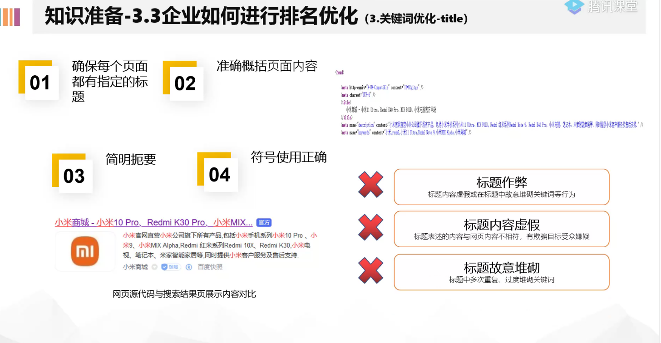Click the text 准确概括页面内容
Screen dimensions: 661x343
click(x=267, y=66)
